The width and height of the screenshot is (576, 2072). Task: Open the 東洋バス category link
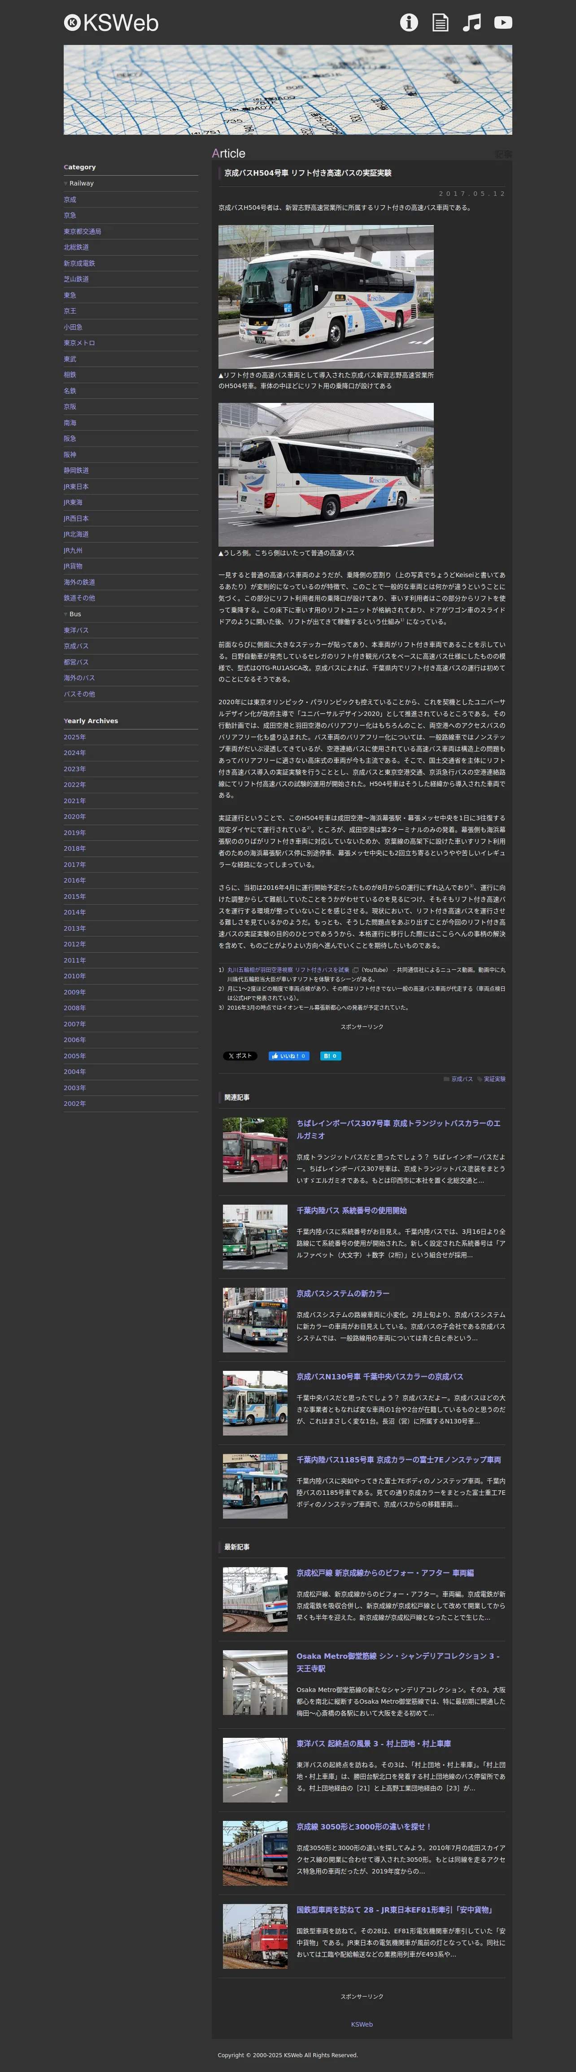coord(76,631)
